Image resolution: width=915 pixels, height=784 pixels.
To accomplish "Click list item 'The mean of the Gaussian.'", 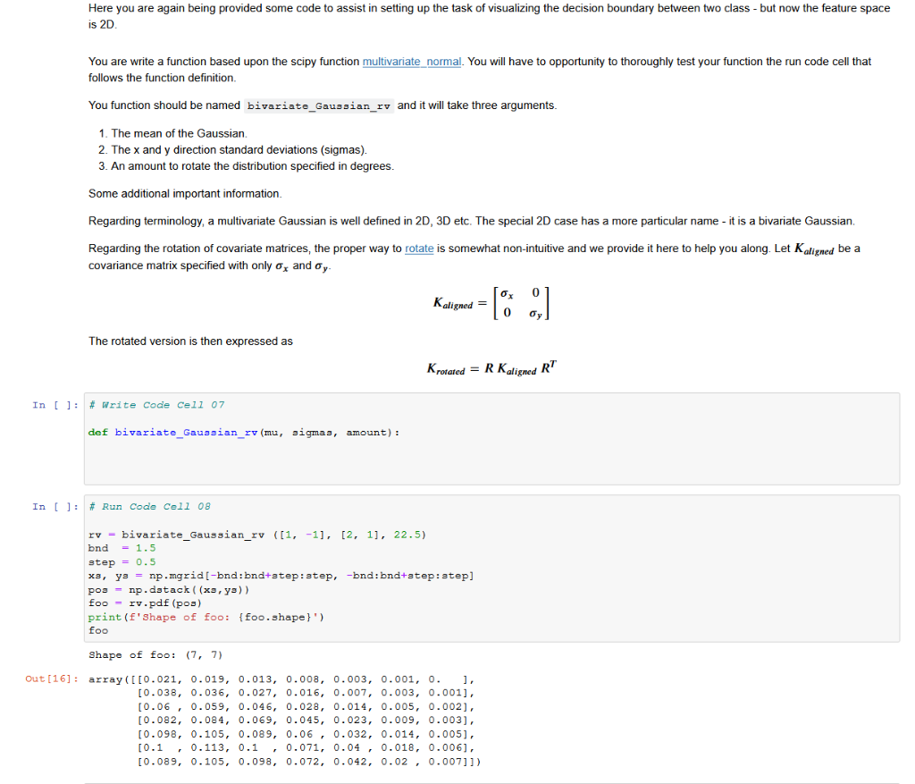I will [179, 133].
